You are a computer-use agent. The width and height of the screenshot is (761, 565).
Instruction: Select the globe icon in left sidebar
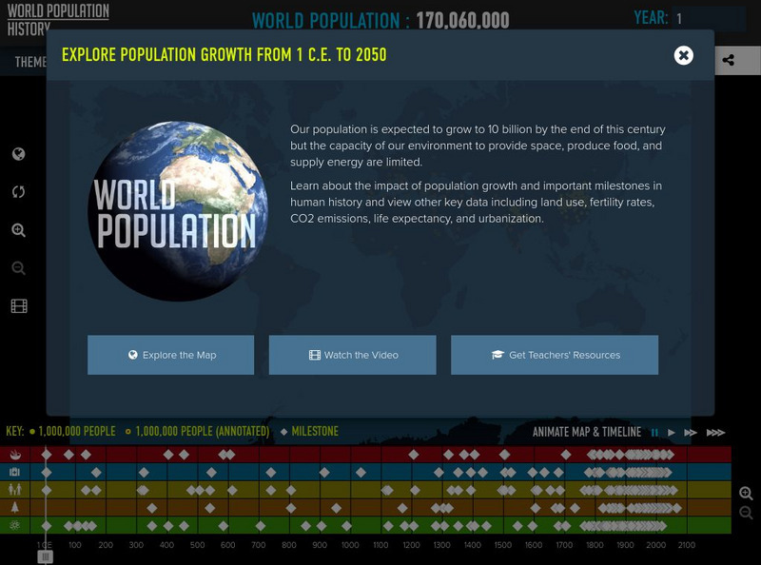tap(18, 154)
